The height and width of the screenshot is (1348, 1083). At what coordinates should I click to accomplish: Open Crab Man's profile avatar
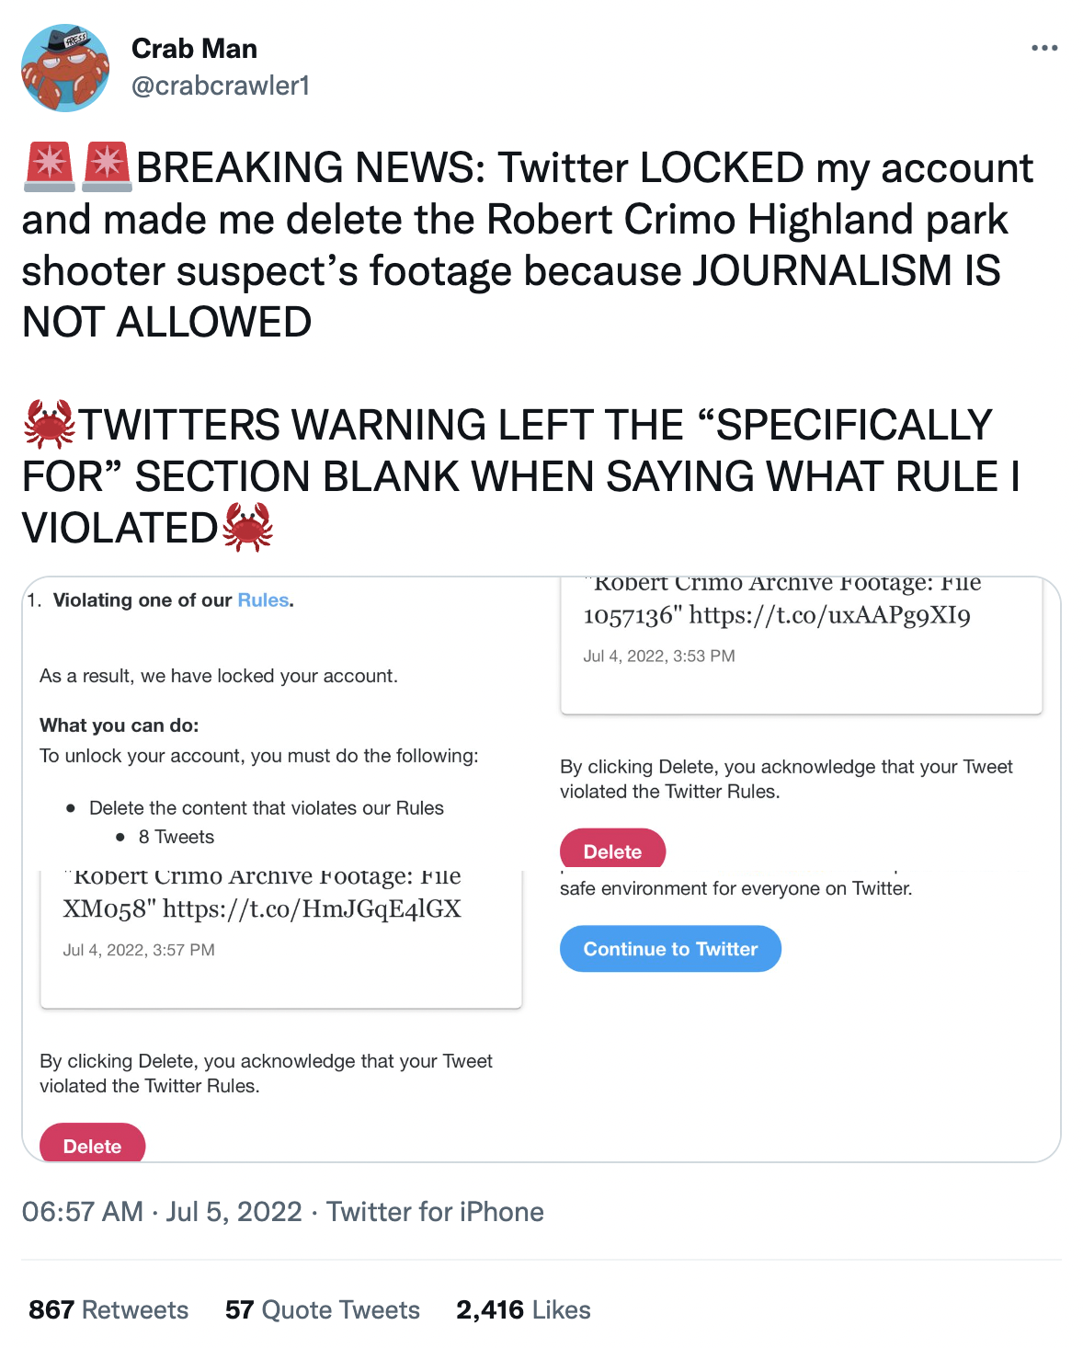(65, 68)
